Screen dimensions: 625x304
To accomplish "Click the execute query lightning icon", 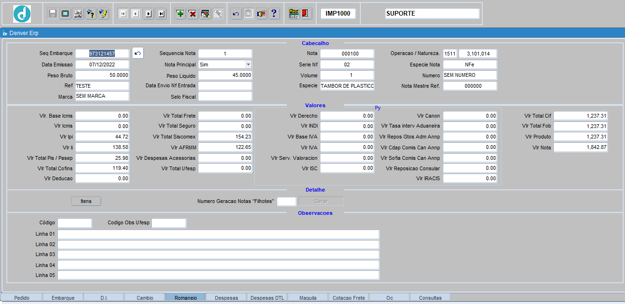I will tap(103, 14).
